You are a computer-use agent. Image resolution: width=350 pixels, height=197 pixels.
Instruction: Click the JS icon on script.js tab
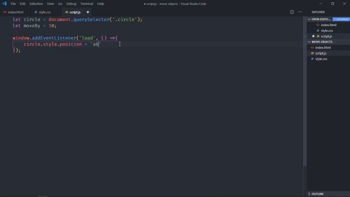pyautogui.click(x=66, y=12)
